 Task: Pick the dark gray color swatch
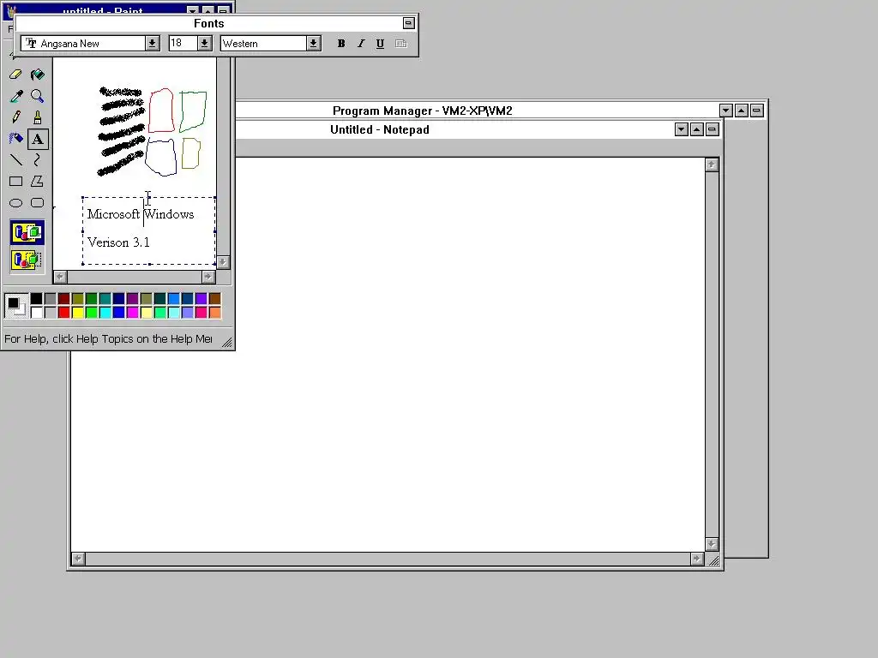click(51, 299)
